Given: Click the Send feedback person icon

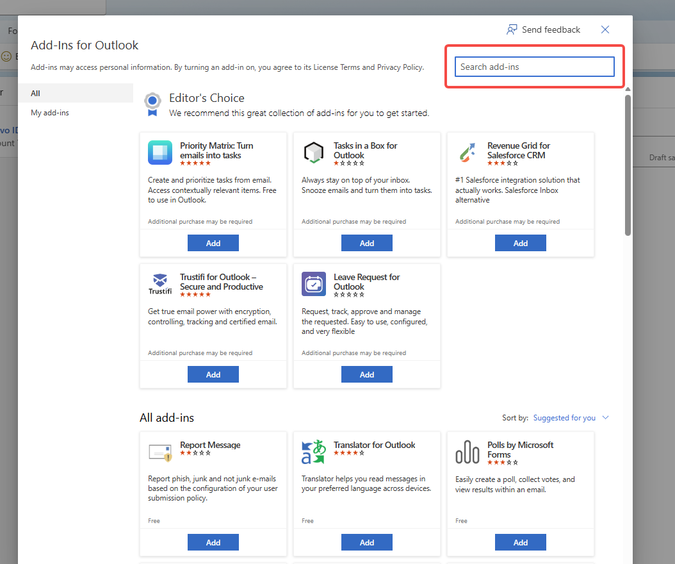Looking at the screenshot, I should point(512,29).
